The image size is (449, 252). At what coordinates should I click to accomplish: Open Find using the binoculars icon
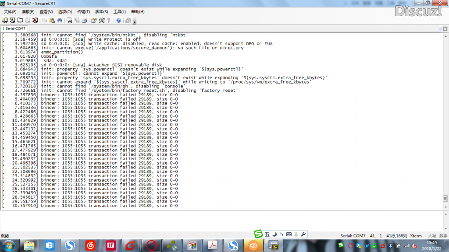click(60, 20)
